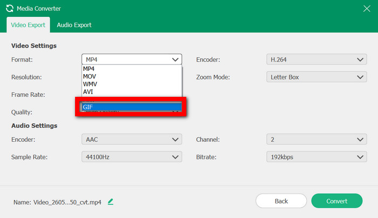Screen dimensions: 378x218
Task: Open the Channel dropdown showing 2
Action: point(316,140)
